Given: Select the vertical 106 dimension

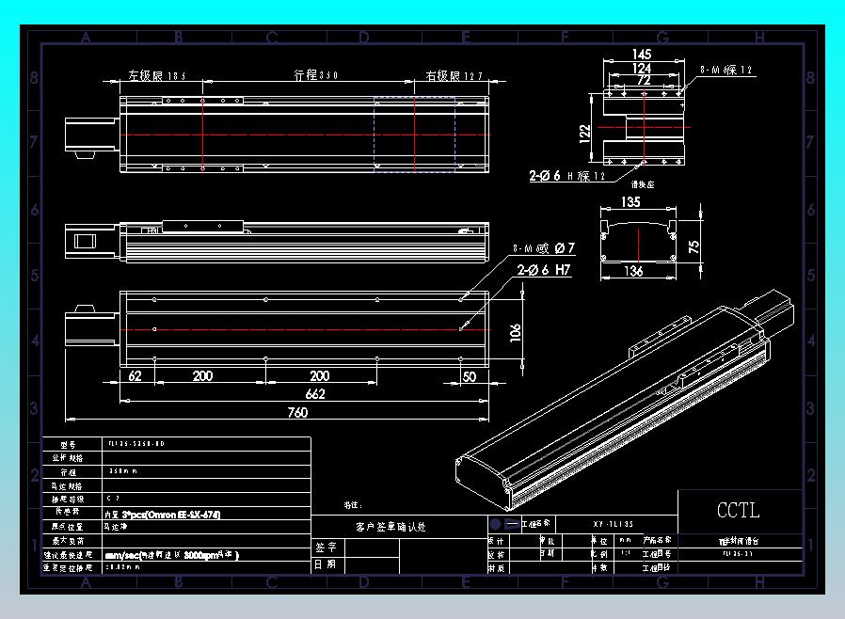Looking at the screenshot, I should pos(516,332).
